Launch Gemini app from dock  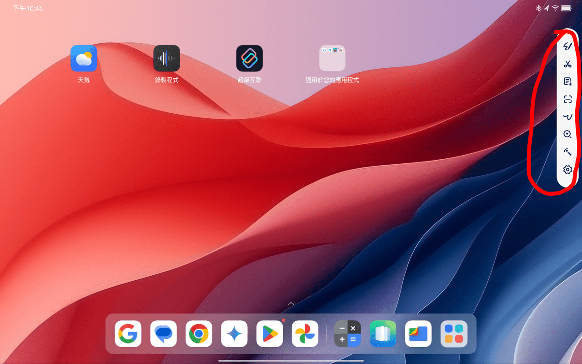point(234,334)
